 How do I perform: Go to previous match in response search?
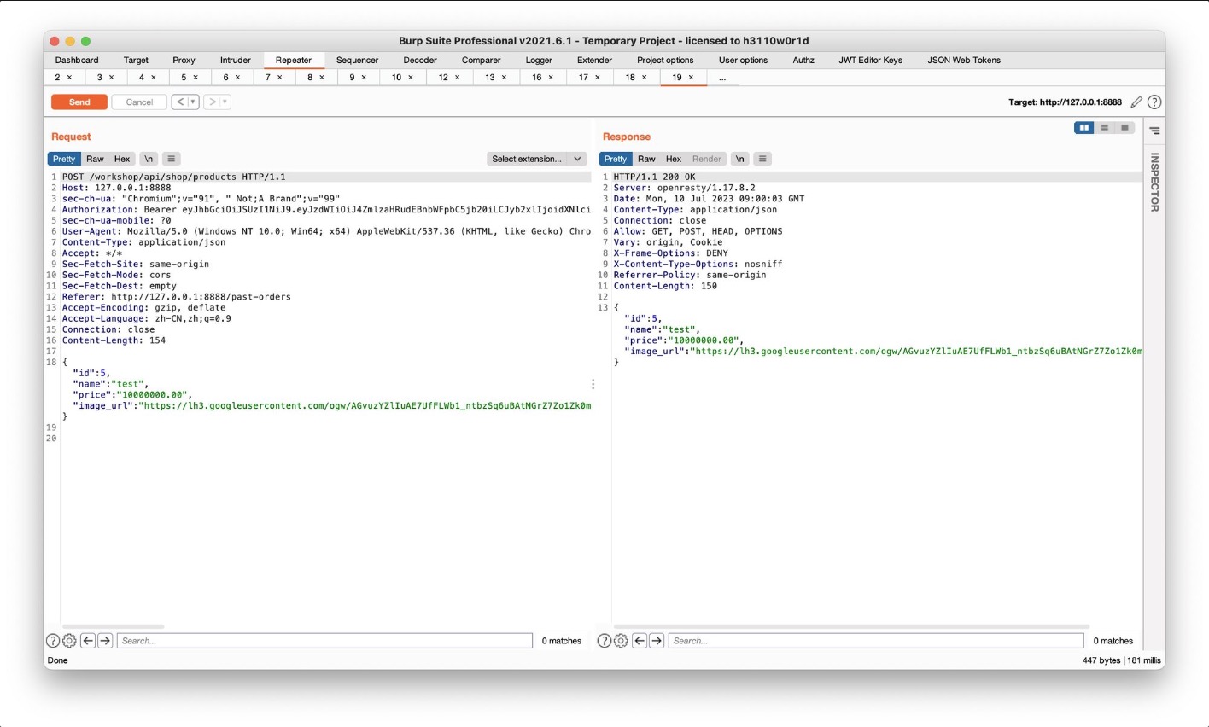[640, 641]
